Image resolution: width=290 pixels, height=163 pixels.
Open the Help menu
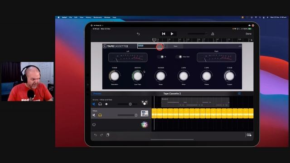click(114, 17)
